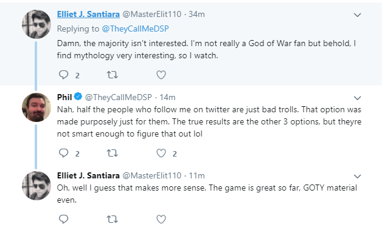Open the 11m timestamp on Elliet's reply
The height and width of the screenshot is (230, 382).
click(196, 175)
